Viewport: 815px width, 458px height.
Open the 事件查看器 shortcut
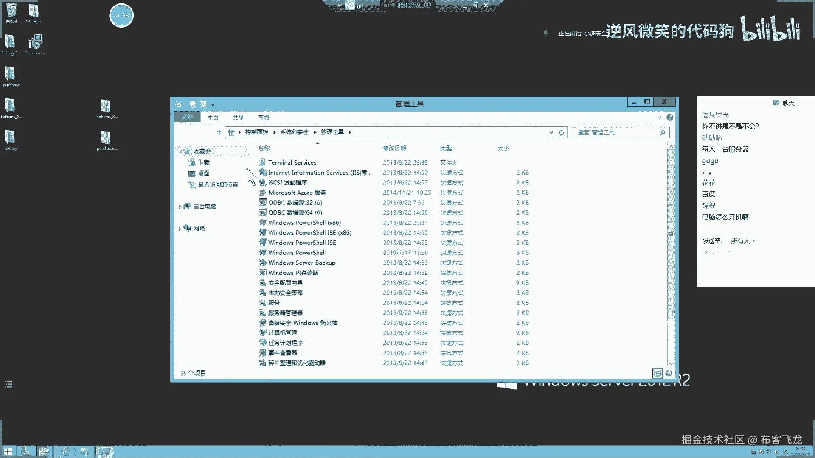tap(282, 353)
